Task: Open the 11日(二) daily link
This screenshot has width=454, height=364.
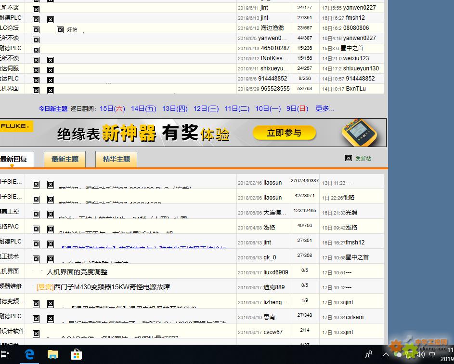Action: pyautogui.click(x=237, y=109)
